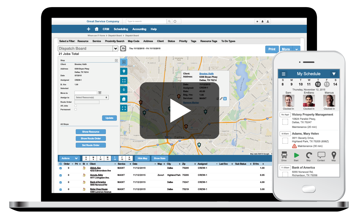Screen dimensions: 359x220
Task: Sort by Zip column header
Action: click(x=184, y=164)
